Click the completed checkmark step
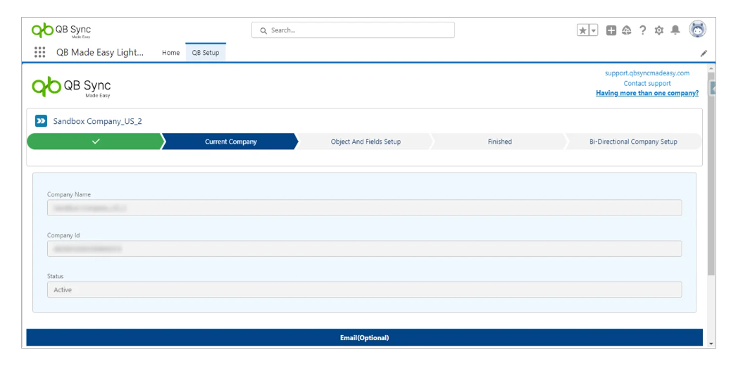Viewport: 731px width, 369px height. (x=95, y=141)
